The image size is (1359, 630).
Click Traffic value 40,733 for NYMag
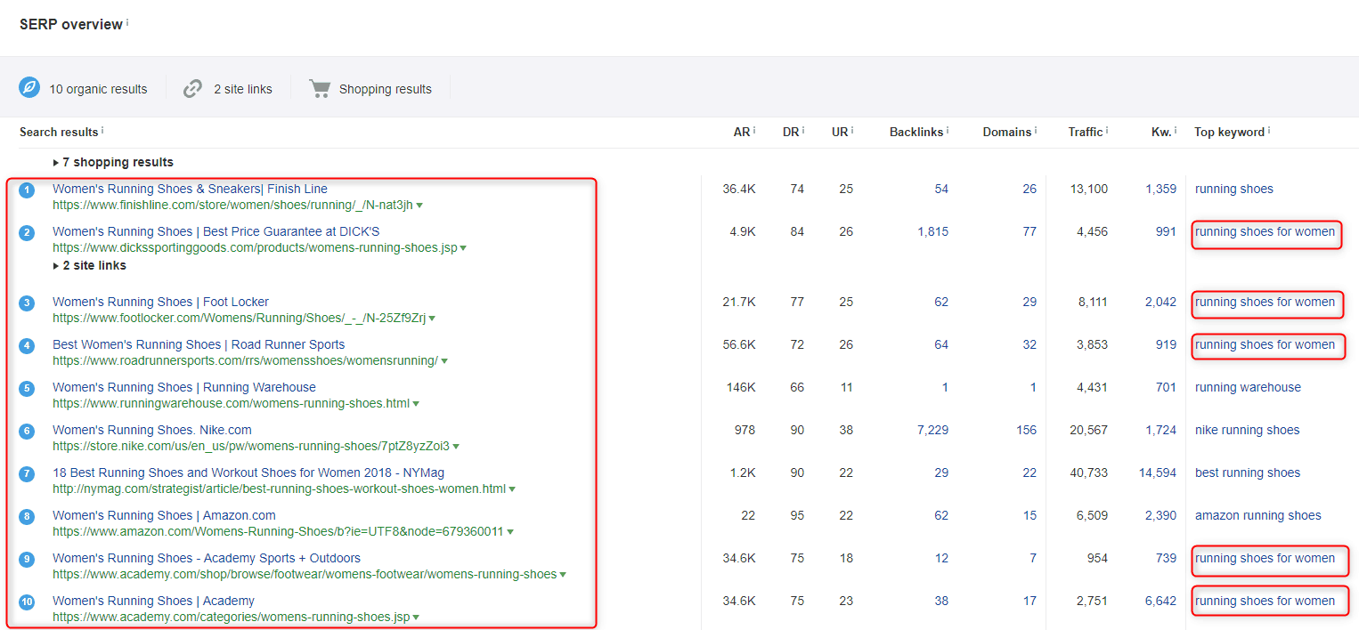pyautogui.click(x=1088, y=472)
